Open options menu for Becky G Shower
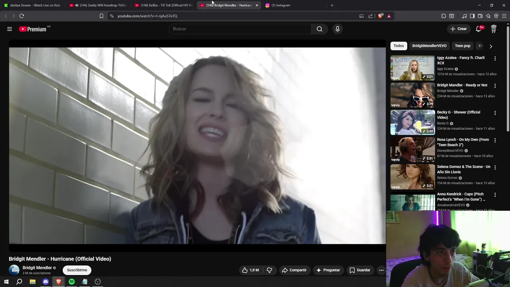 pos(495,113)
